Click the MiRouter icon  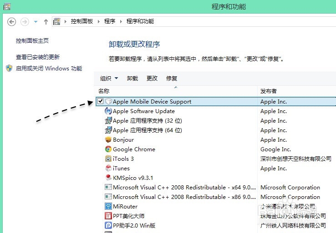click(x=108, y=206)
